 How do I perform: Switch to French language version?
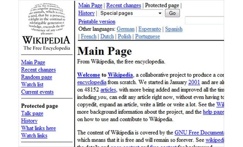coord(88,36)
